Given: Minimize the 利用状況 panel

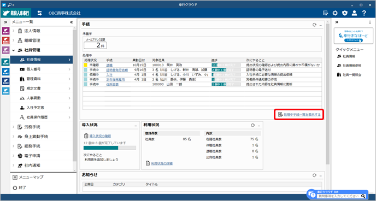Looking at the screenshot, I should (x=259, y=126).
